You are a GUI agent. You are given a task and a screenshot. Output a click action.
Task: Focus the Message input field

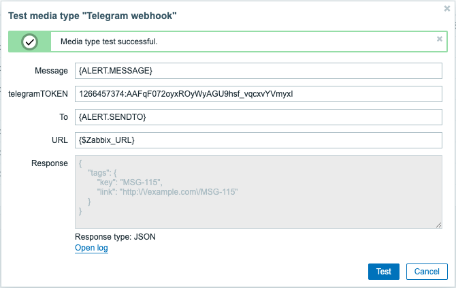[259, 71]
